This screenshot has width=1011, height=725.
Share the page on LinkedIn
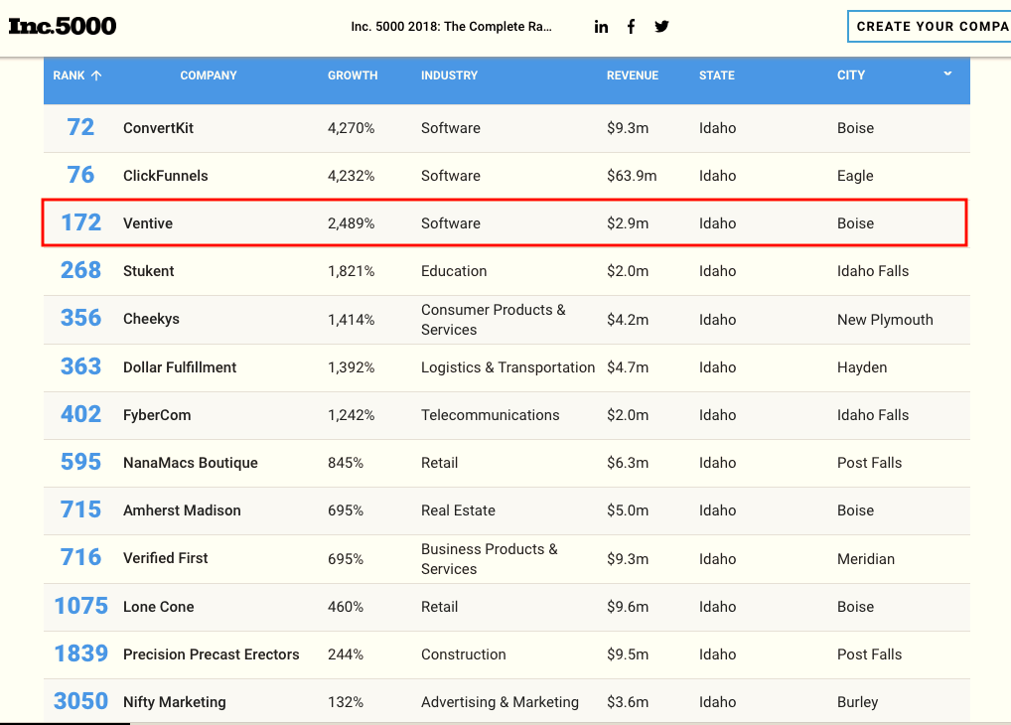(601, 27)
